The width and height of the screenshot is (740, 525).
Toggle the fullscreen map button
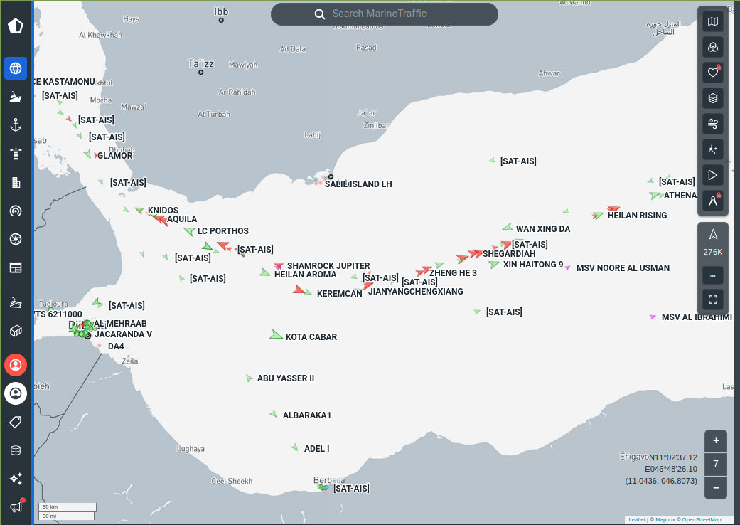click(x=712, y=299)
